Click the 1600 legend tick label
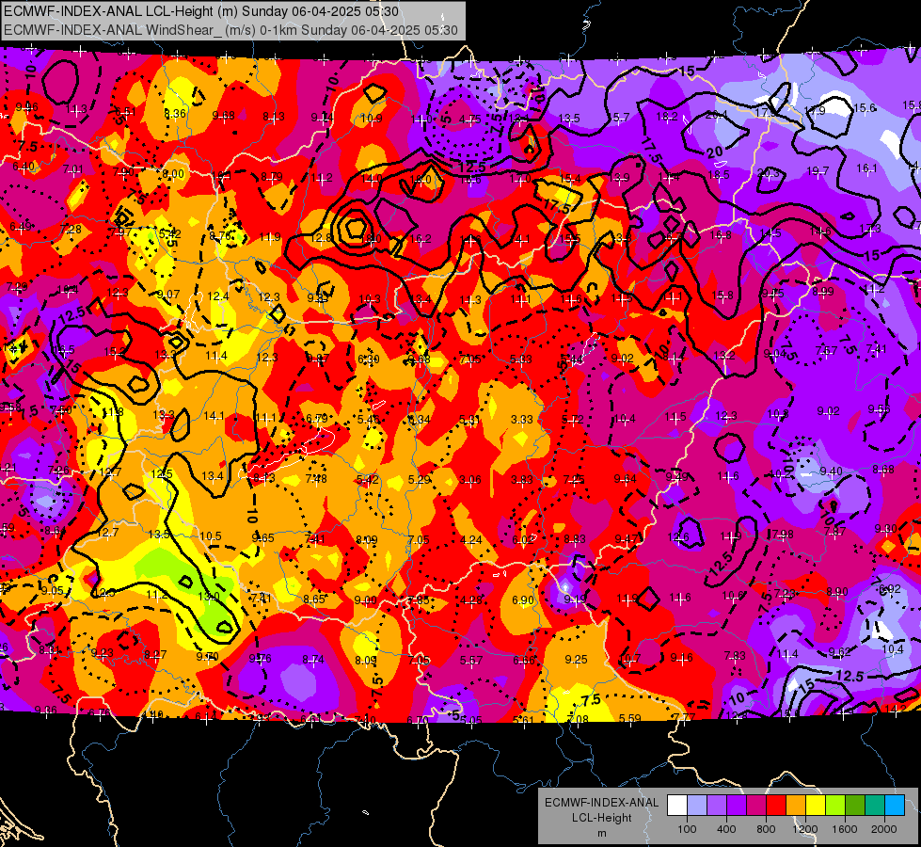Viewport: 921px width, 847px height. [x=845, y=829]
